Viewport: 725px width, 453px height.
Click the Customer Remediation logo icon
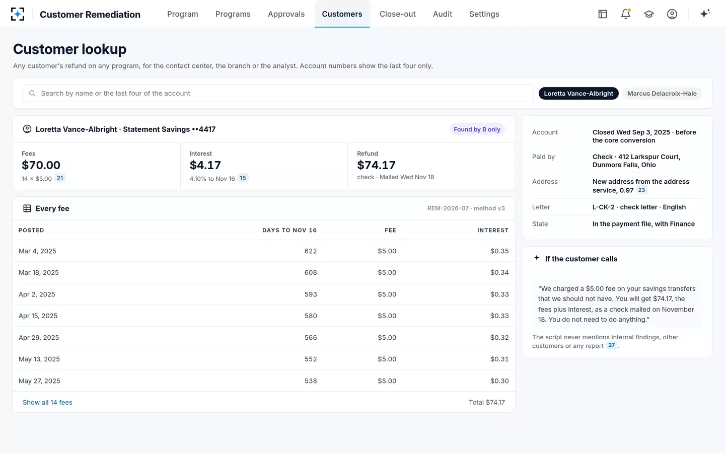pos(18,14)
